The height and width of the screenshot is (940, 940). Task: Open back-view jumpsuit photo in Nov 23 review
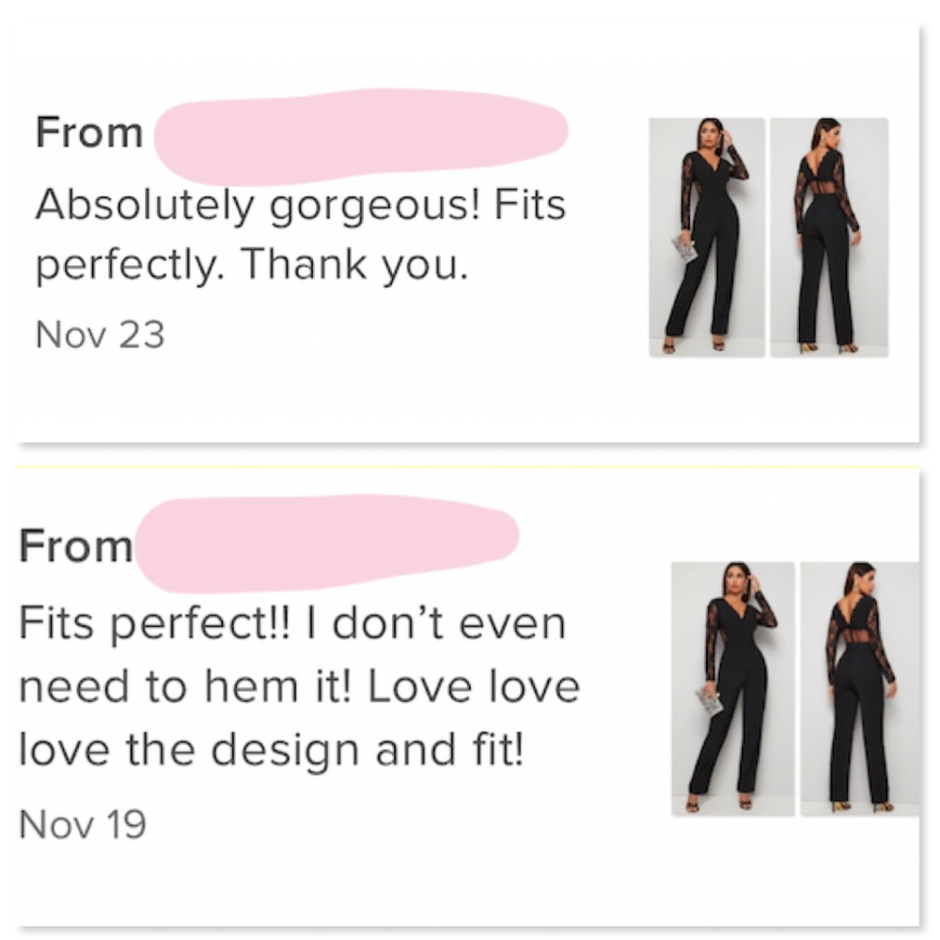828,237
